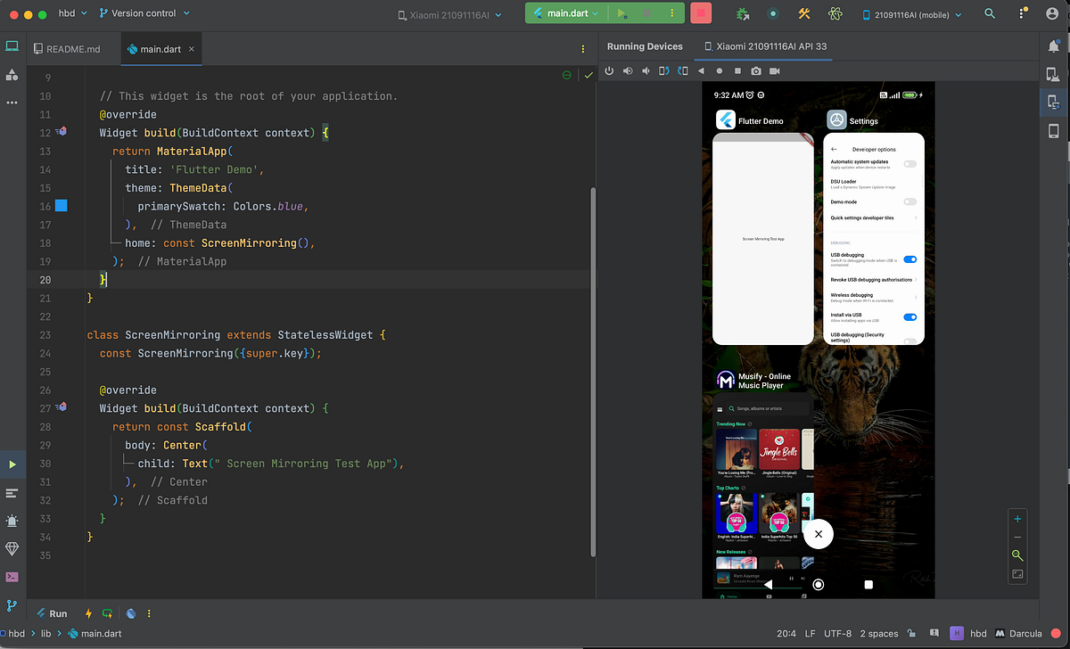Screen dimensions: 1070x649
Task: Stop the running Flutter app
Action: coord(700,13)
